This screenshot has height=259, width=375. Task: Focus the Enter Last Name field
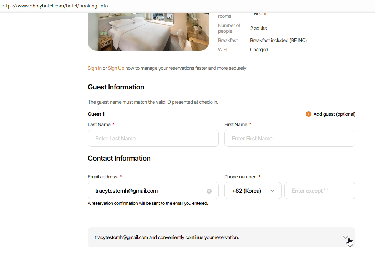(x=153, y=138)
